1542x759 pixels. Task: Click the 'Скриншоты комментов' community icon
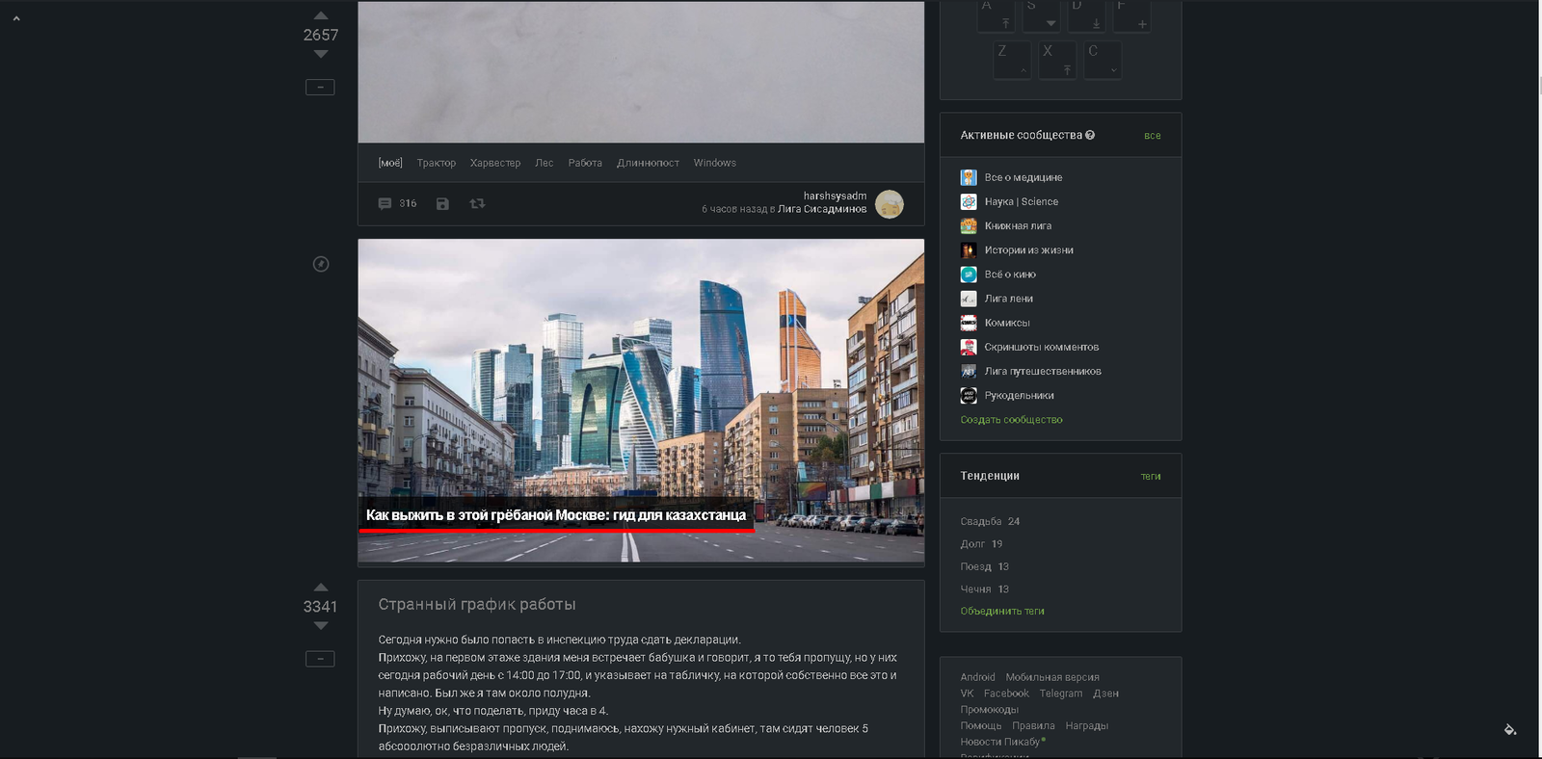tap(969, 347)
